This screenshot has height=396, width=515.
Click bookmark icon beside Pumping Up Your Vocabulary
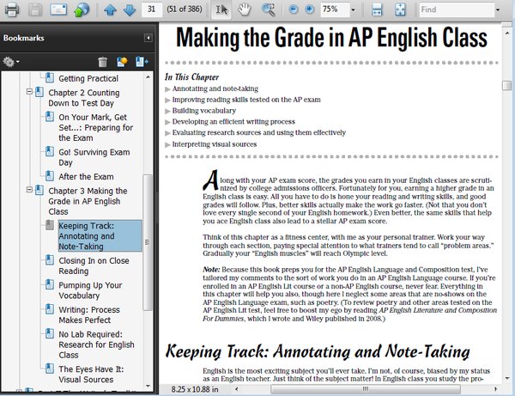pos(50,284)
